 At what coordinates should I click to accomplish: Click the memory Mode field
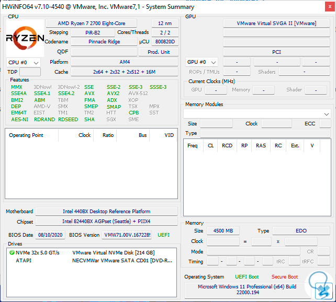[x=253, y=251]
